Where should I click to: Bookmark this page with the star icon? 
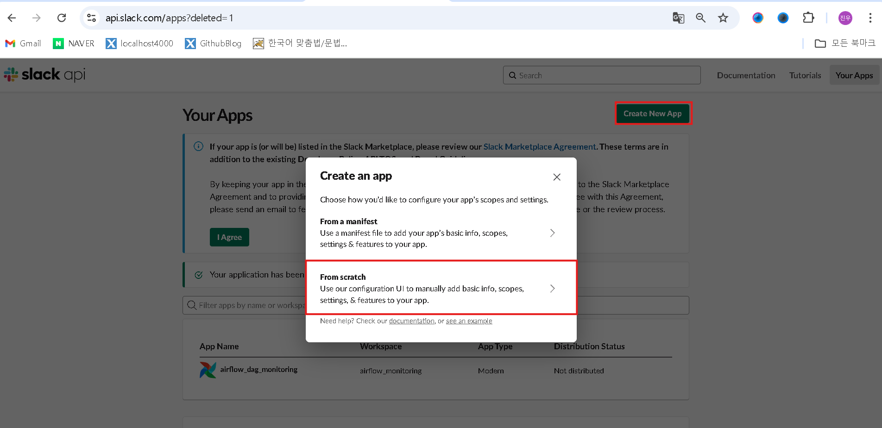723,18
